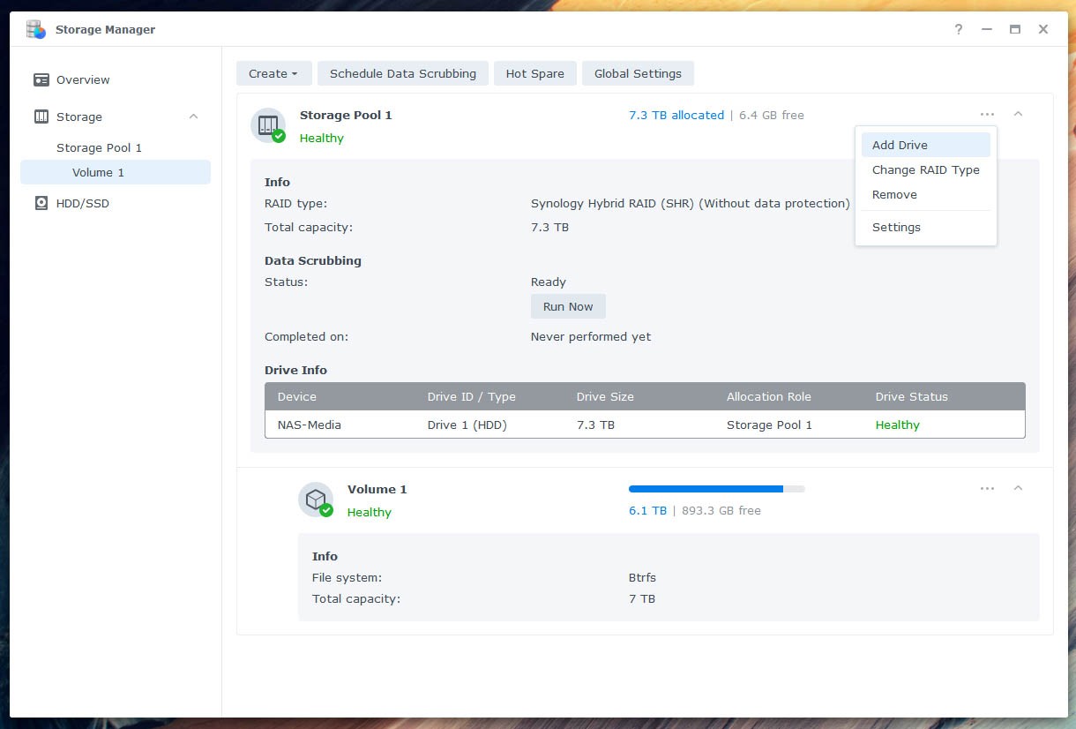Click the Volume 1 cube icon
This screenshot has height=729, width=1076.
click(x=316, y=500)
